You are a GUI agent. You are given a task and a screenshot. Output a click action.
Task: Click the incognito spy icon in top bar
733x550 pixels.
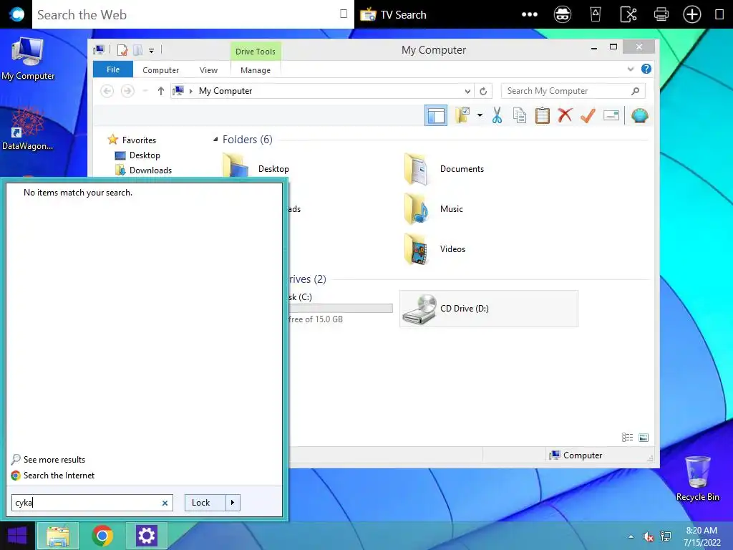coord(563,14)
